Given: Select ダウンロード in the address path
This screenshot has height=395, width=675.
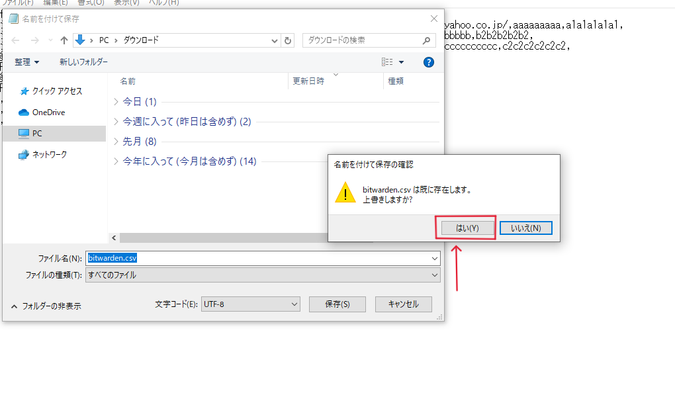Looking at the screenshot, I should [141, 40].
